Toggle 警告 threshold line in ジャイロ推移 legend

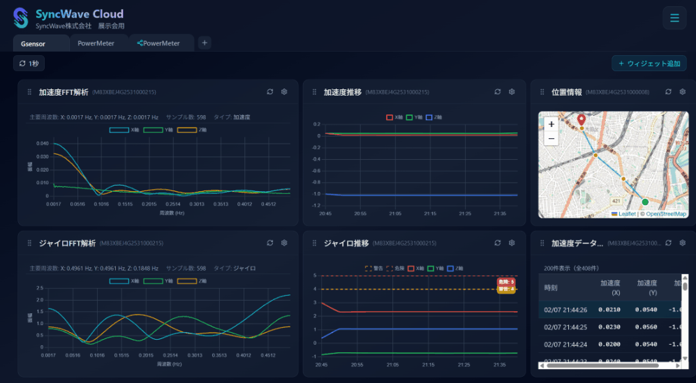(x=374, y=268)
